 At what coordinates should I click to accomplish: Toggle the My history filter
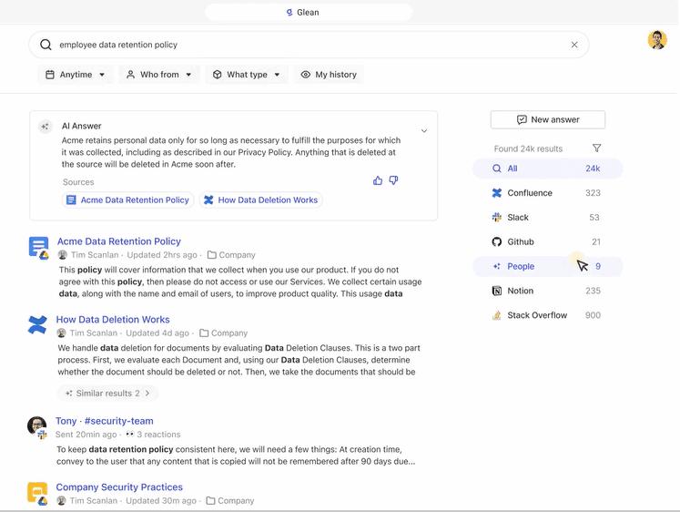pyautogui.click(x=328, y=75)
